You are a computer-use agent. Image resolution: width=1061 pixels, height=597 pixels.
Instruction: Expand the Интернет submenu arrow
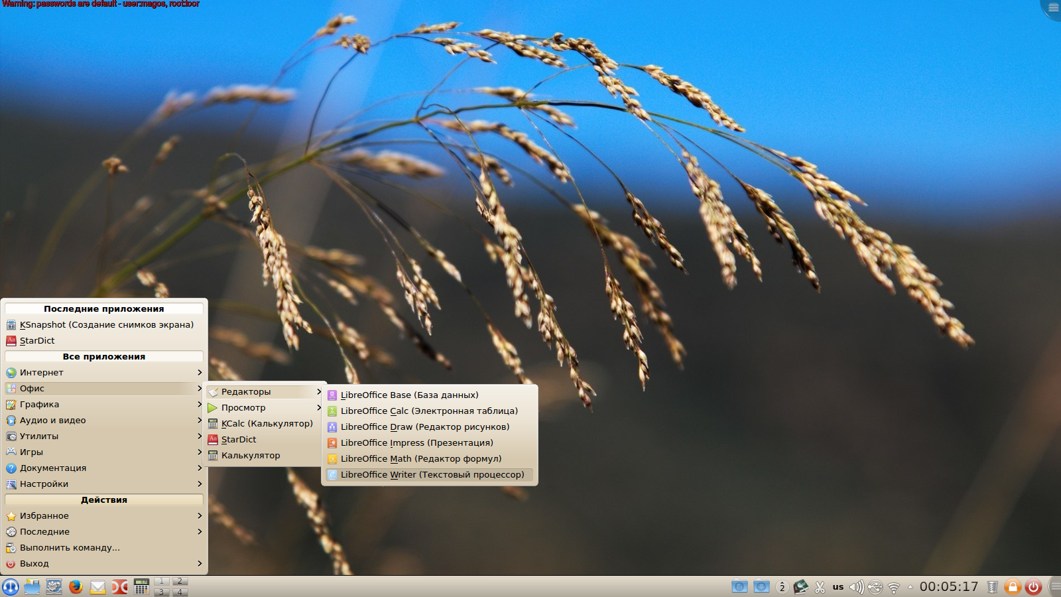click(200, 373)
